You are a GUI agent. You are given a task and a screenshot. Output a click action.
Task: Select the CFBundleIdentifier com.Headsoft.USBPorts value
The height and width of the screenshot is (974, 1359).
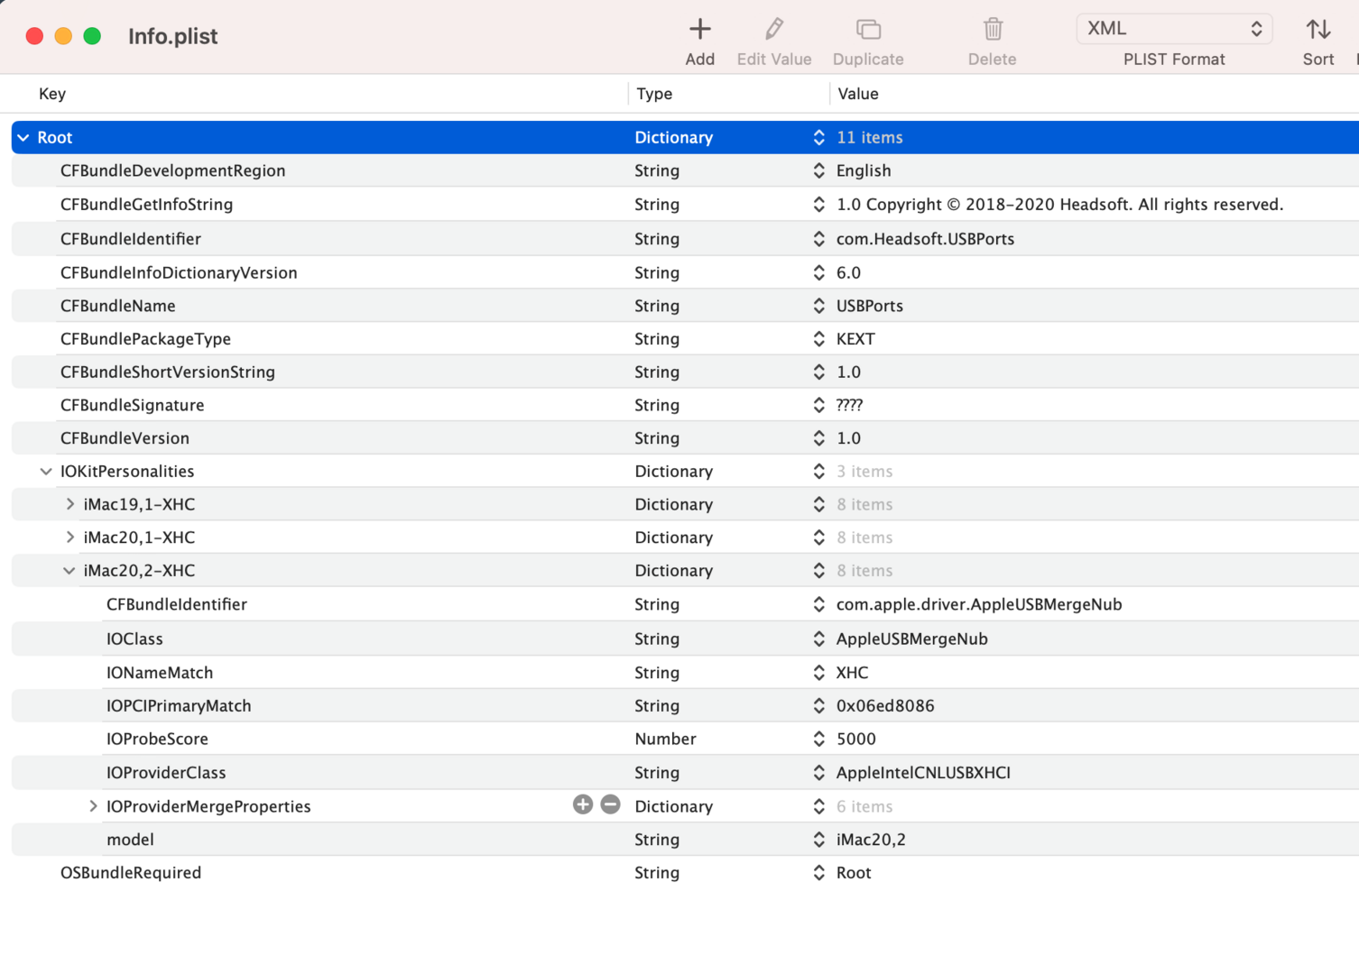point(925,239)
